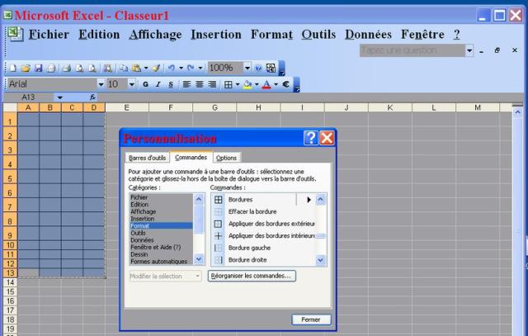The height and width of the screenshot is (336, 528).
Task: Open the Paste options dropdown arrow
Action: [x=146, y=68]
